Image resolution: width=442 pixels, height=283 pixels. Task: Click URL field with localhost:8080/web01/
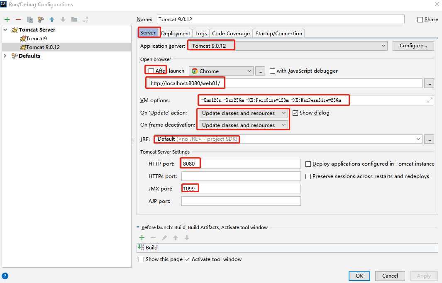click(x=285, y=83)
